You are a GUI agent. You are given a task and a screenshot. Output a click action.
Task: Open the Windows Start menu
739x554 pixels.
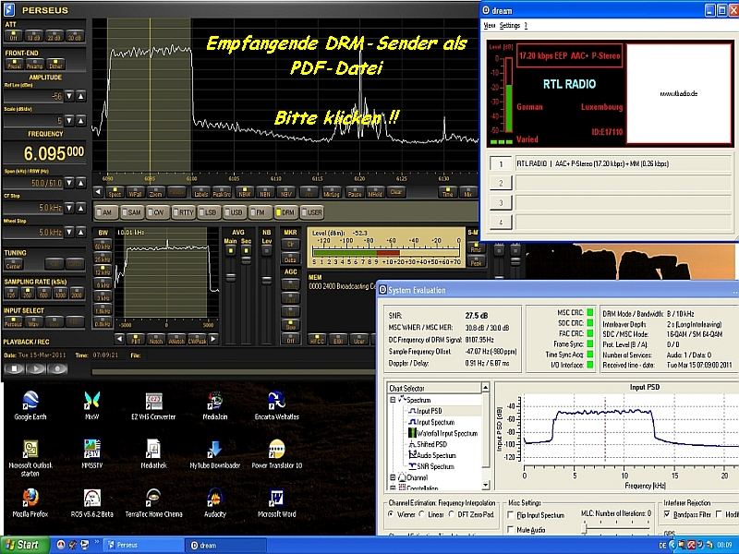25,545
